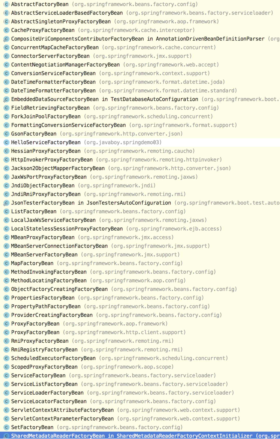The image size is (280, 439).
Task: Select MBeanServerFactoryBean entry
Action: point(140,255)
